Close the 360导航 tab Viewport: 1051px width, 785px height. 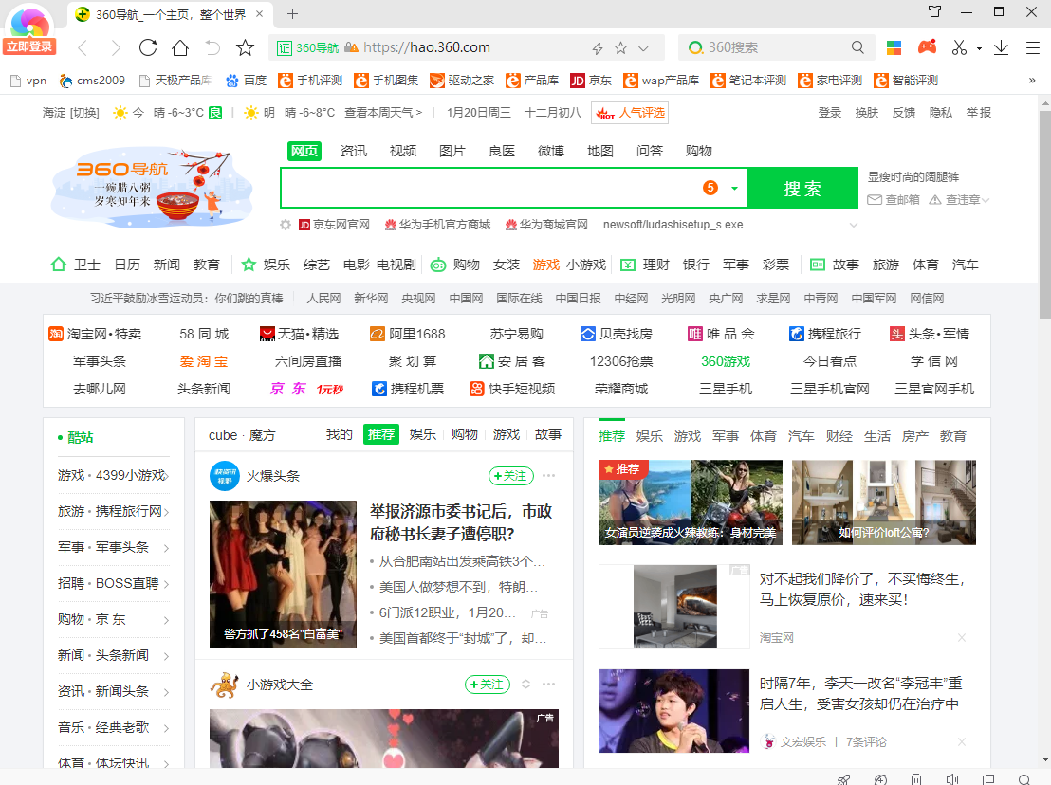tap(259, 13)
